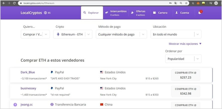Click the PayPal icon in Dark_Blue row
Screen dimensions: 222x109
[52, 72]
